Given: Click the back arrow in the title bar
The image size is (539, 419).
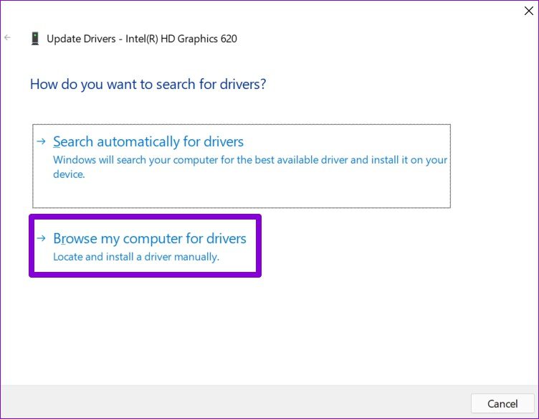Looking at the screenshot, I should pos(8,37).
